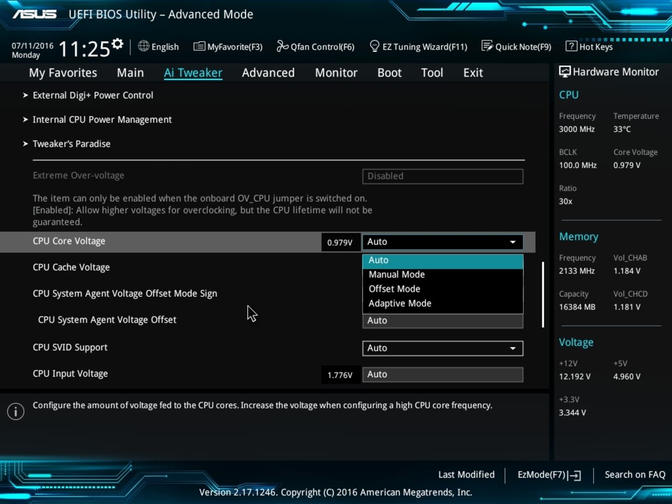Image resolution: width=672 pixels, height=504 pixels.
Task: Select the CPU Core Voltage row
Action: pos(267,242)
